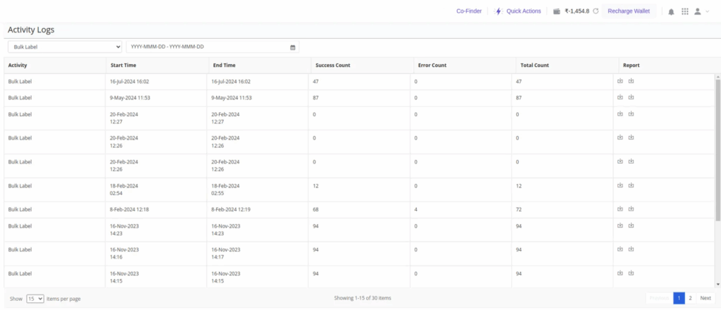721x310 pixels.
Task: Open the calendar icon in date range field
Action: tap(292, 47)
